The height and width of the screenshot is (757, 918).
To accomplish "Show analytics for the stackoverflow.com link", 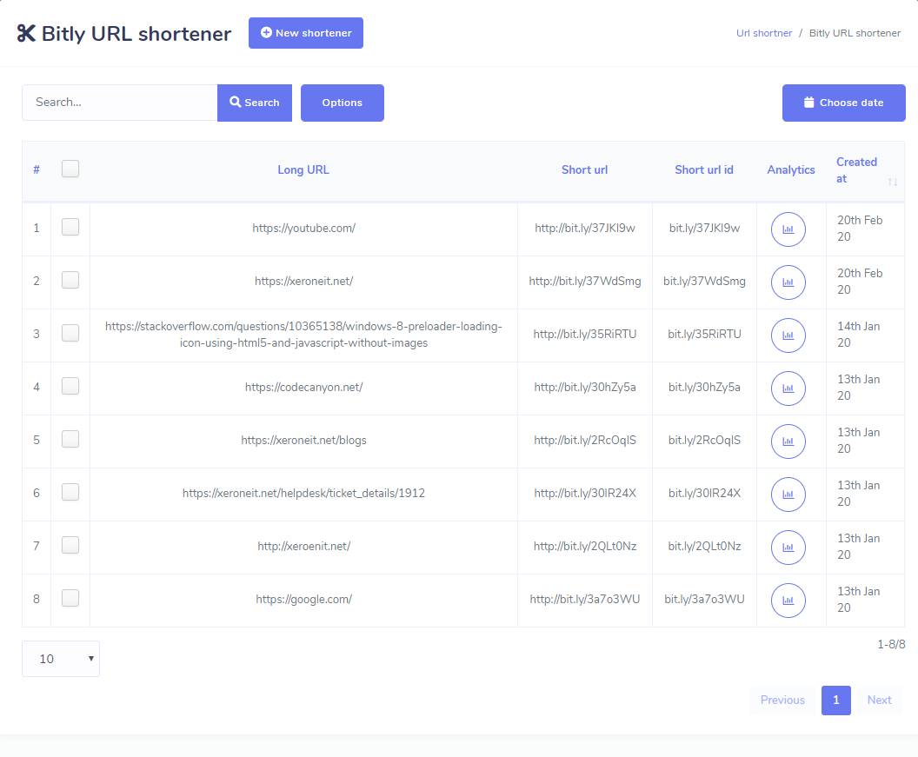I will coord(788,335).
